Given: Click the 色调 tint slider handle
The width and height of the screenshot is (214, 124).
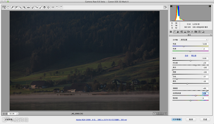Looking at the screenshot, I should pyautogui.click(x=190, y=51).
